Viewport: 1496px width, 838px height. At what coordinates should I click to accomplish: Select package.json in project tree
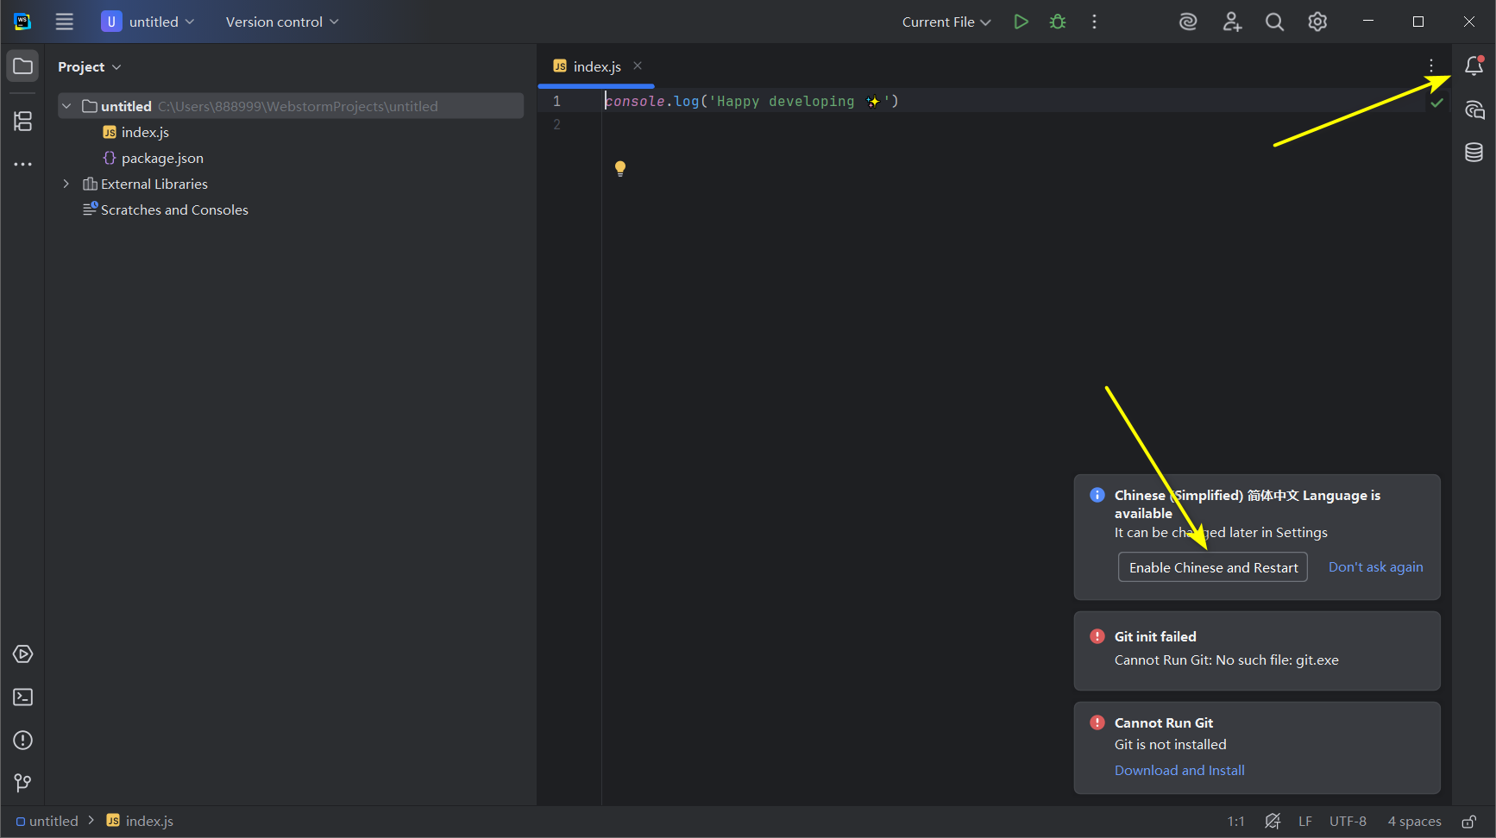point(162,158)
